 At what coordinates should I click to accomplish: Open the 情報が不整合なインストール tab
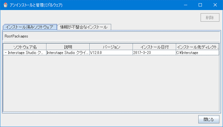(84, 27)
